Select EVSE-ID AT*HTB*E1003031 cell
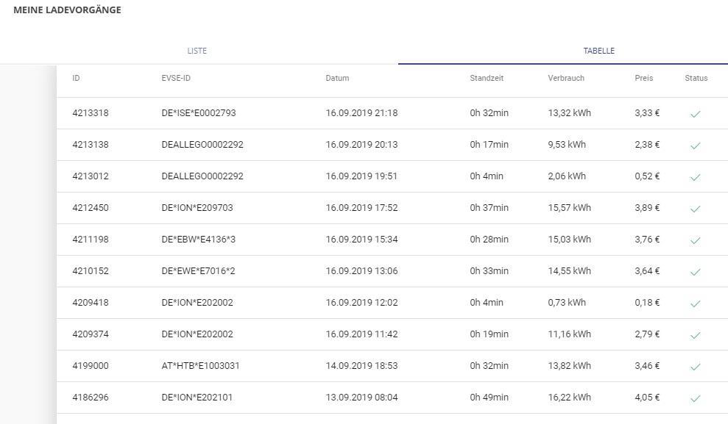This screenshot has width=728, height=424. click(x=200, y=366)
